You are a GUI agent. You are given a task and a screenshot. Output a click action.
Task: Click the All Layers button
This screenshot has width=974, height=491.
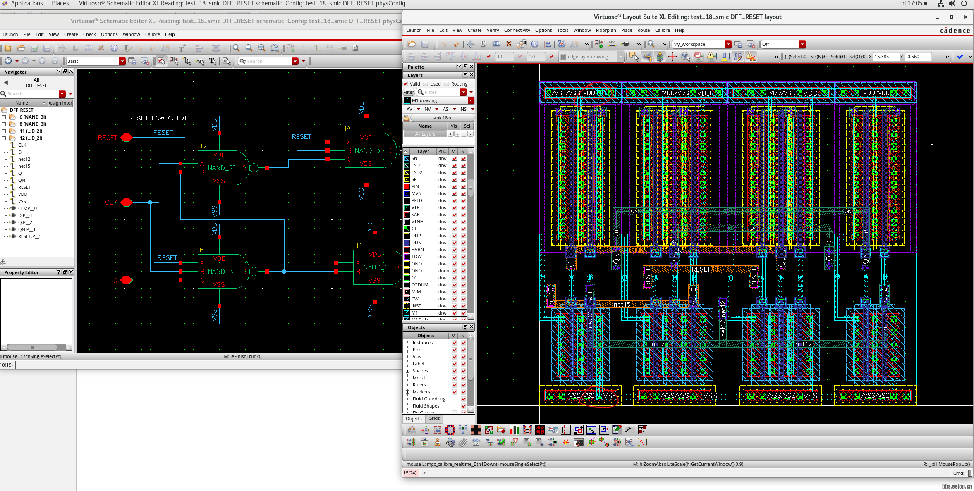425,134
